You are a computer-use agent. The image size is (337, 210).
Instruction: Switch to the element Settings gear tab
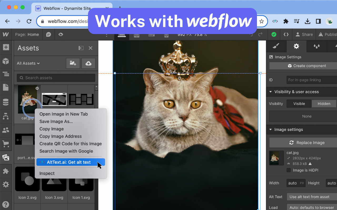[x=296, y=46]
